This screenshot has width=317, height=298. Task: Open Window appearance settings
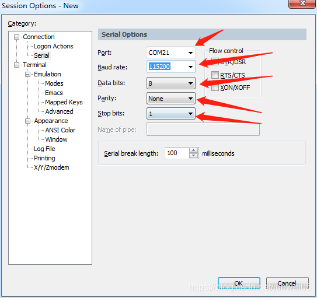point(56,139)
